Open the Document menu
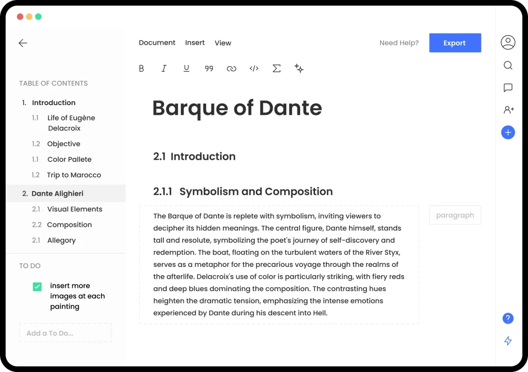Image resolution: width=528 pixels, height=372 pixels. point(157,43)
